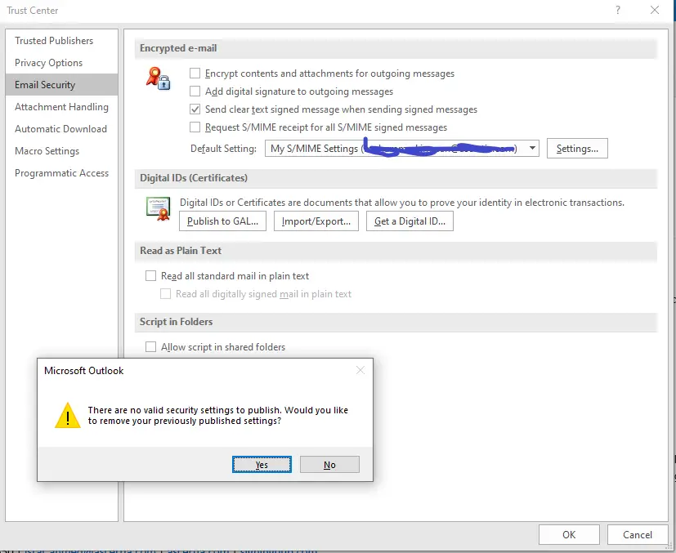
Task: Click the Digital IDs (Certificates) heading
Action: (x=194, y=177)
